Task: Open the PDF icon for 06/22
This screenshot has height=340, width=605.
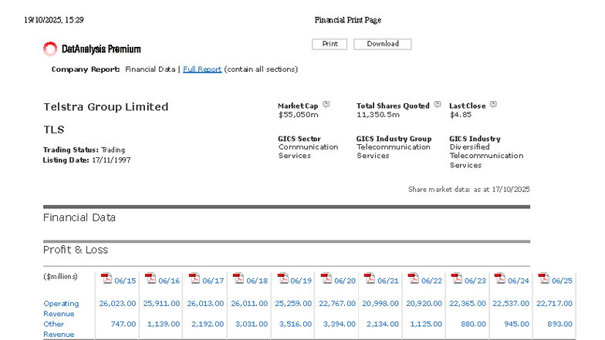Action: (x=414, y=278)
